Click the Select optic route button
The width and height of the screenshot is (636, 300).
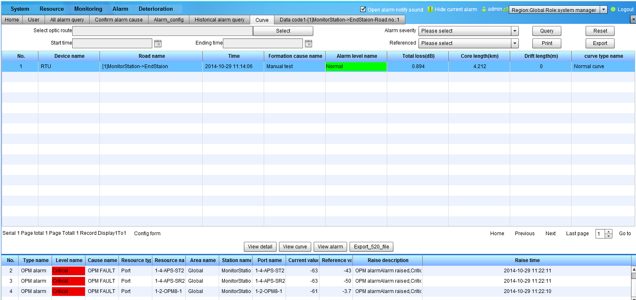click(283, 31)
